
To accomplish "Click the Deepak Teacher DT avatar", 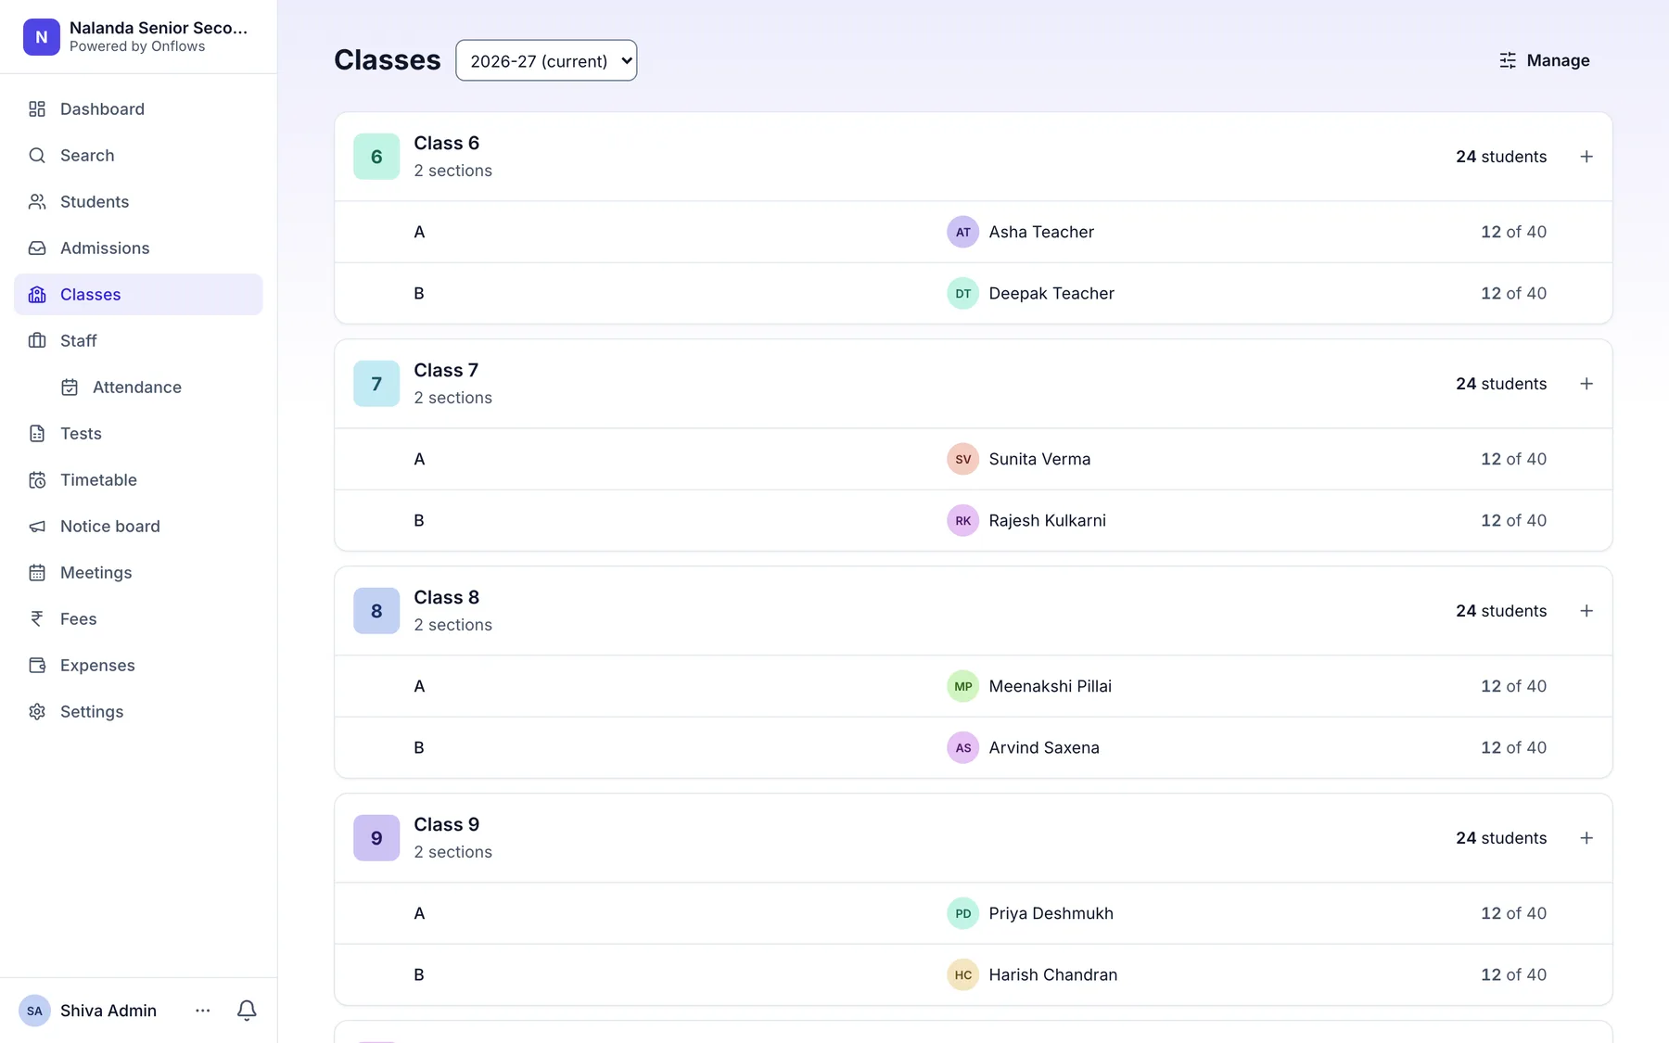I will [x=963, y=293].
